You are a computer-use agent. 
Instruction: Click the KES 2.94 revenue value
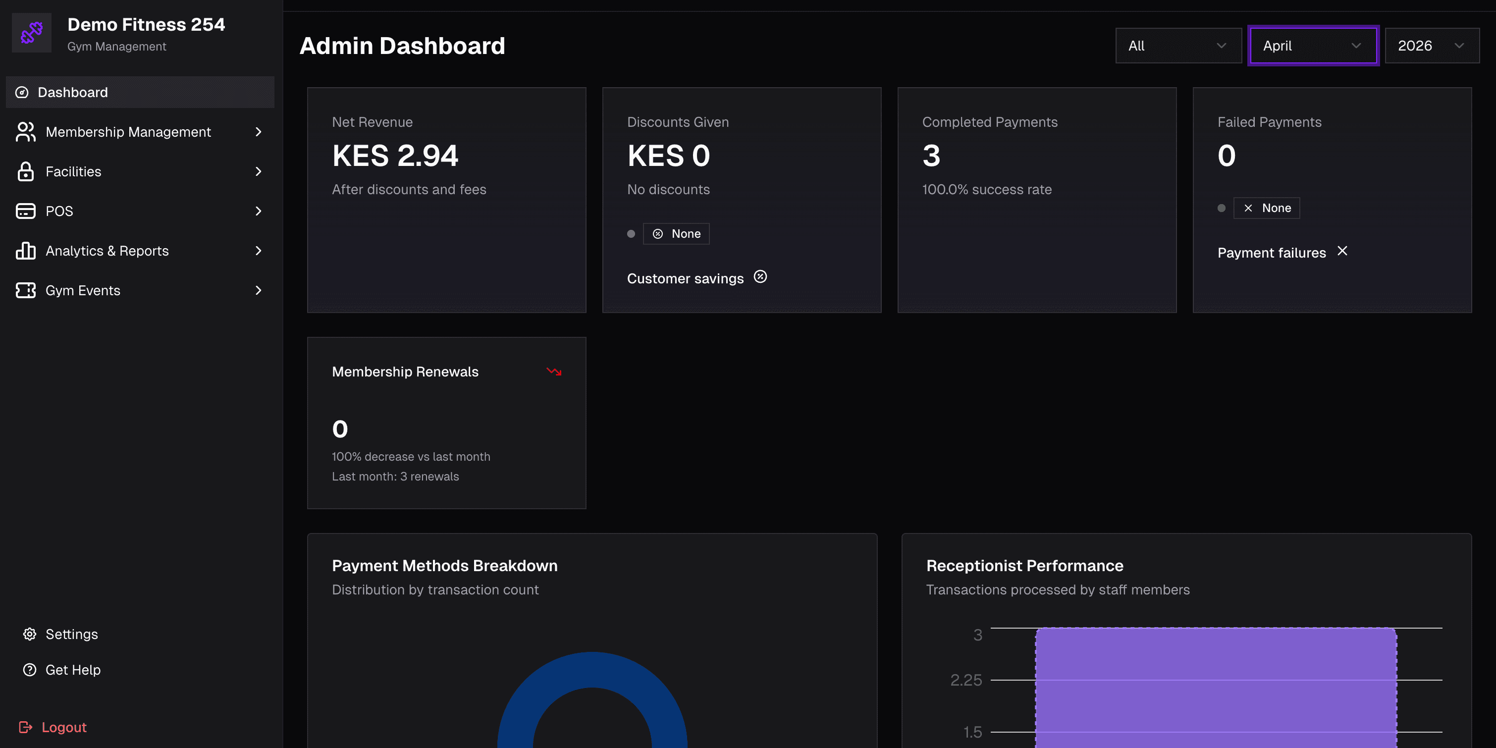pos(395,156)
